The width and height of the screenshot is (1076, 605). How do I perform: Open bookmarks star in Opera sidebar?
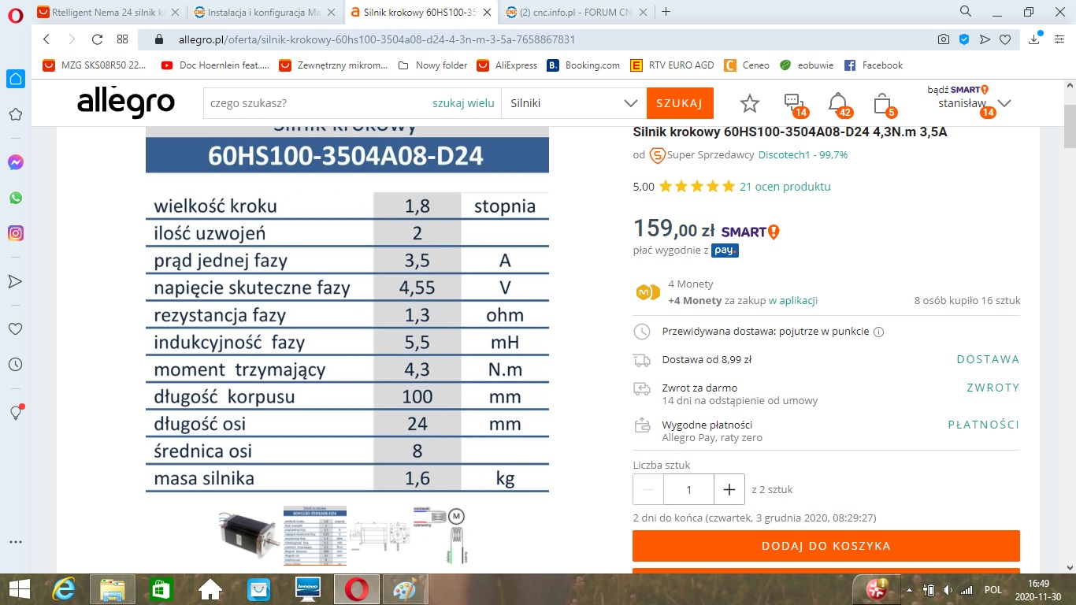[x=15, y=115]
